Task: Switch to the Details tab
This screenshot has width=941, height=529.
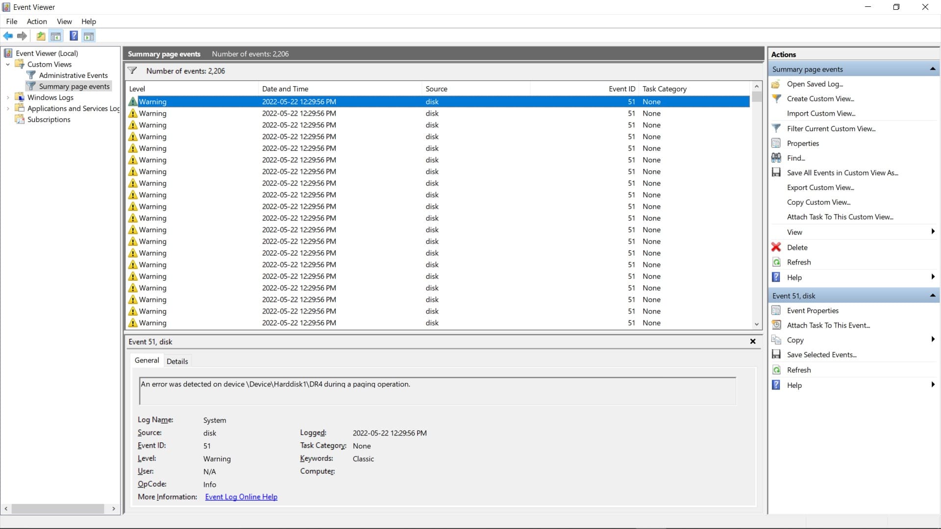Action: pyautogui.click(x=177, y=361)
